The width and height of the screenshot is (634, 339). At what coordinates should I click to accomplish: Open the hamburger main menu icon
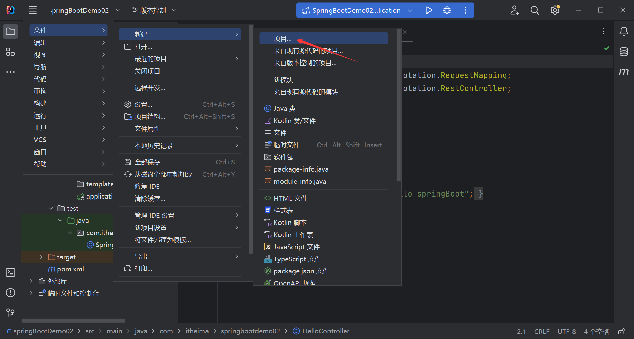[x=33, y=10]
